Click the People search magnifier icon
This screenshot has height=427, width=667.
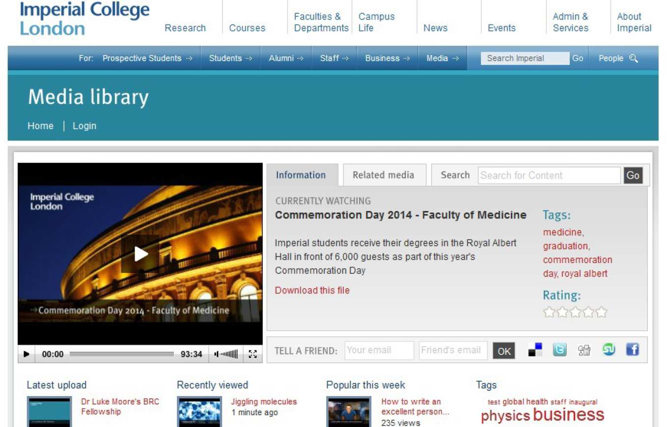(x=634, y=58)
